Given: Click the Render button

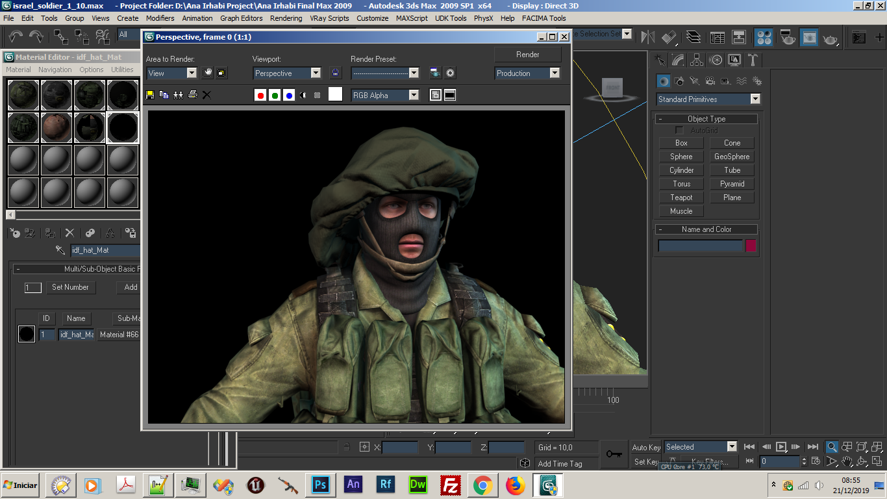Looking at the screenshot, I should 527,55.
